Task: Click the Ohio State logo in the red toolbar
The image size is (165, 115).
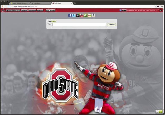Action: [x=3, y=10]
